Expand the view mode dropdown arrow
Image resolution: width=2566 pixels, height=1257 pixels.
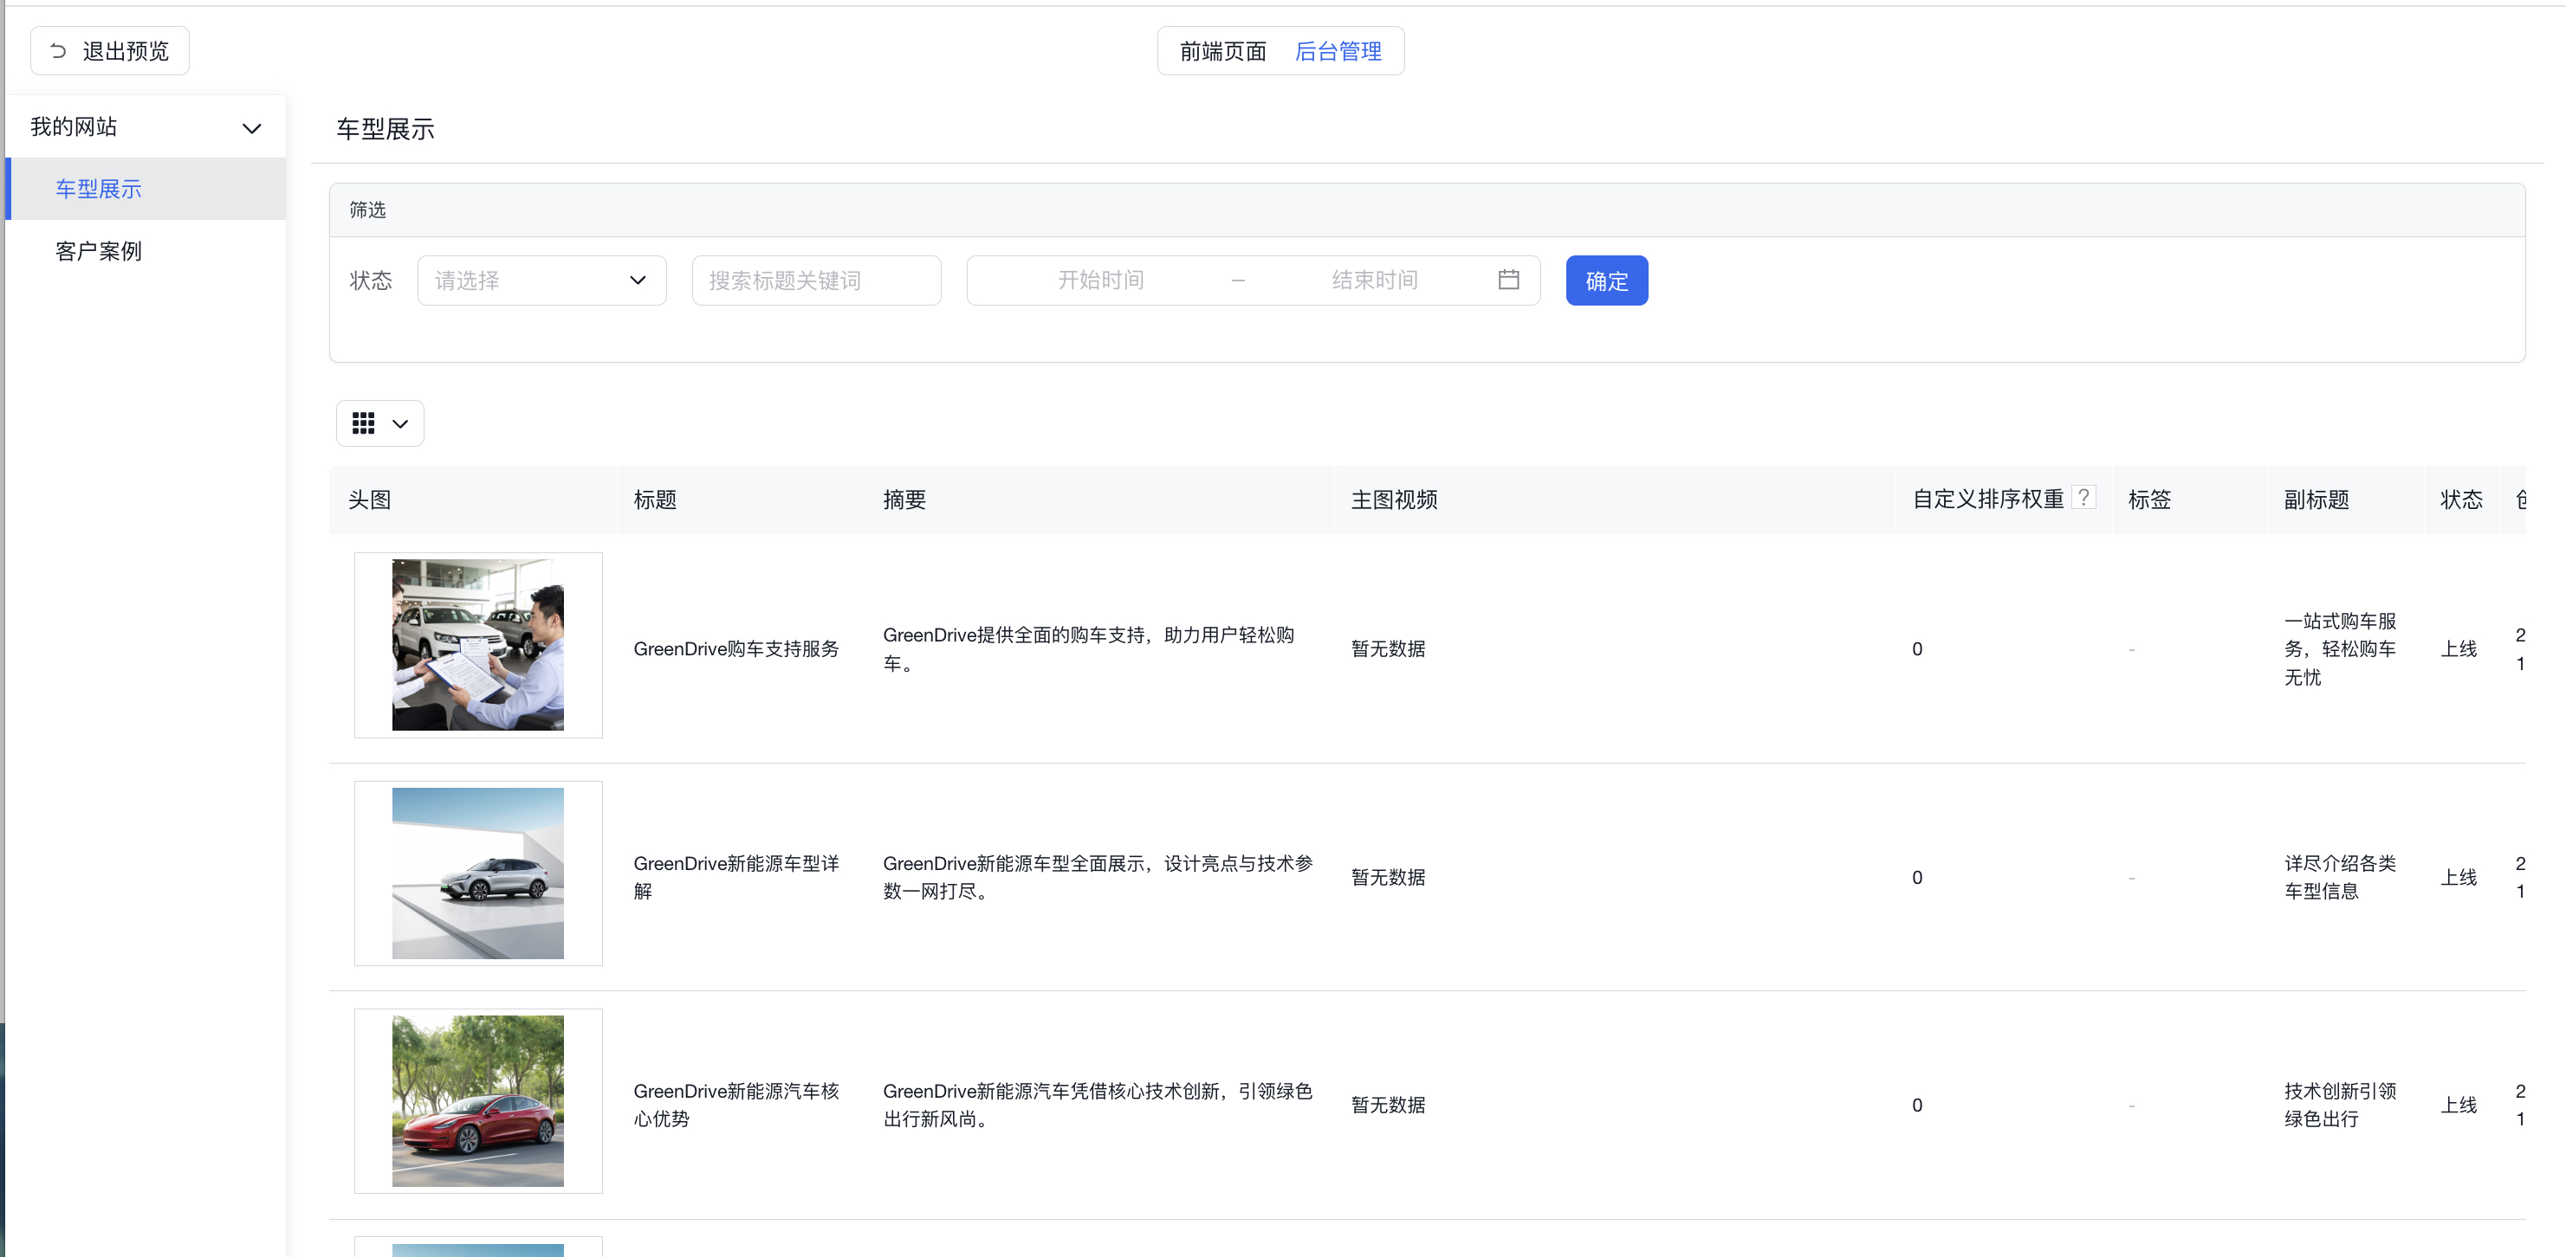pos(400,424)
